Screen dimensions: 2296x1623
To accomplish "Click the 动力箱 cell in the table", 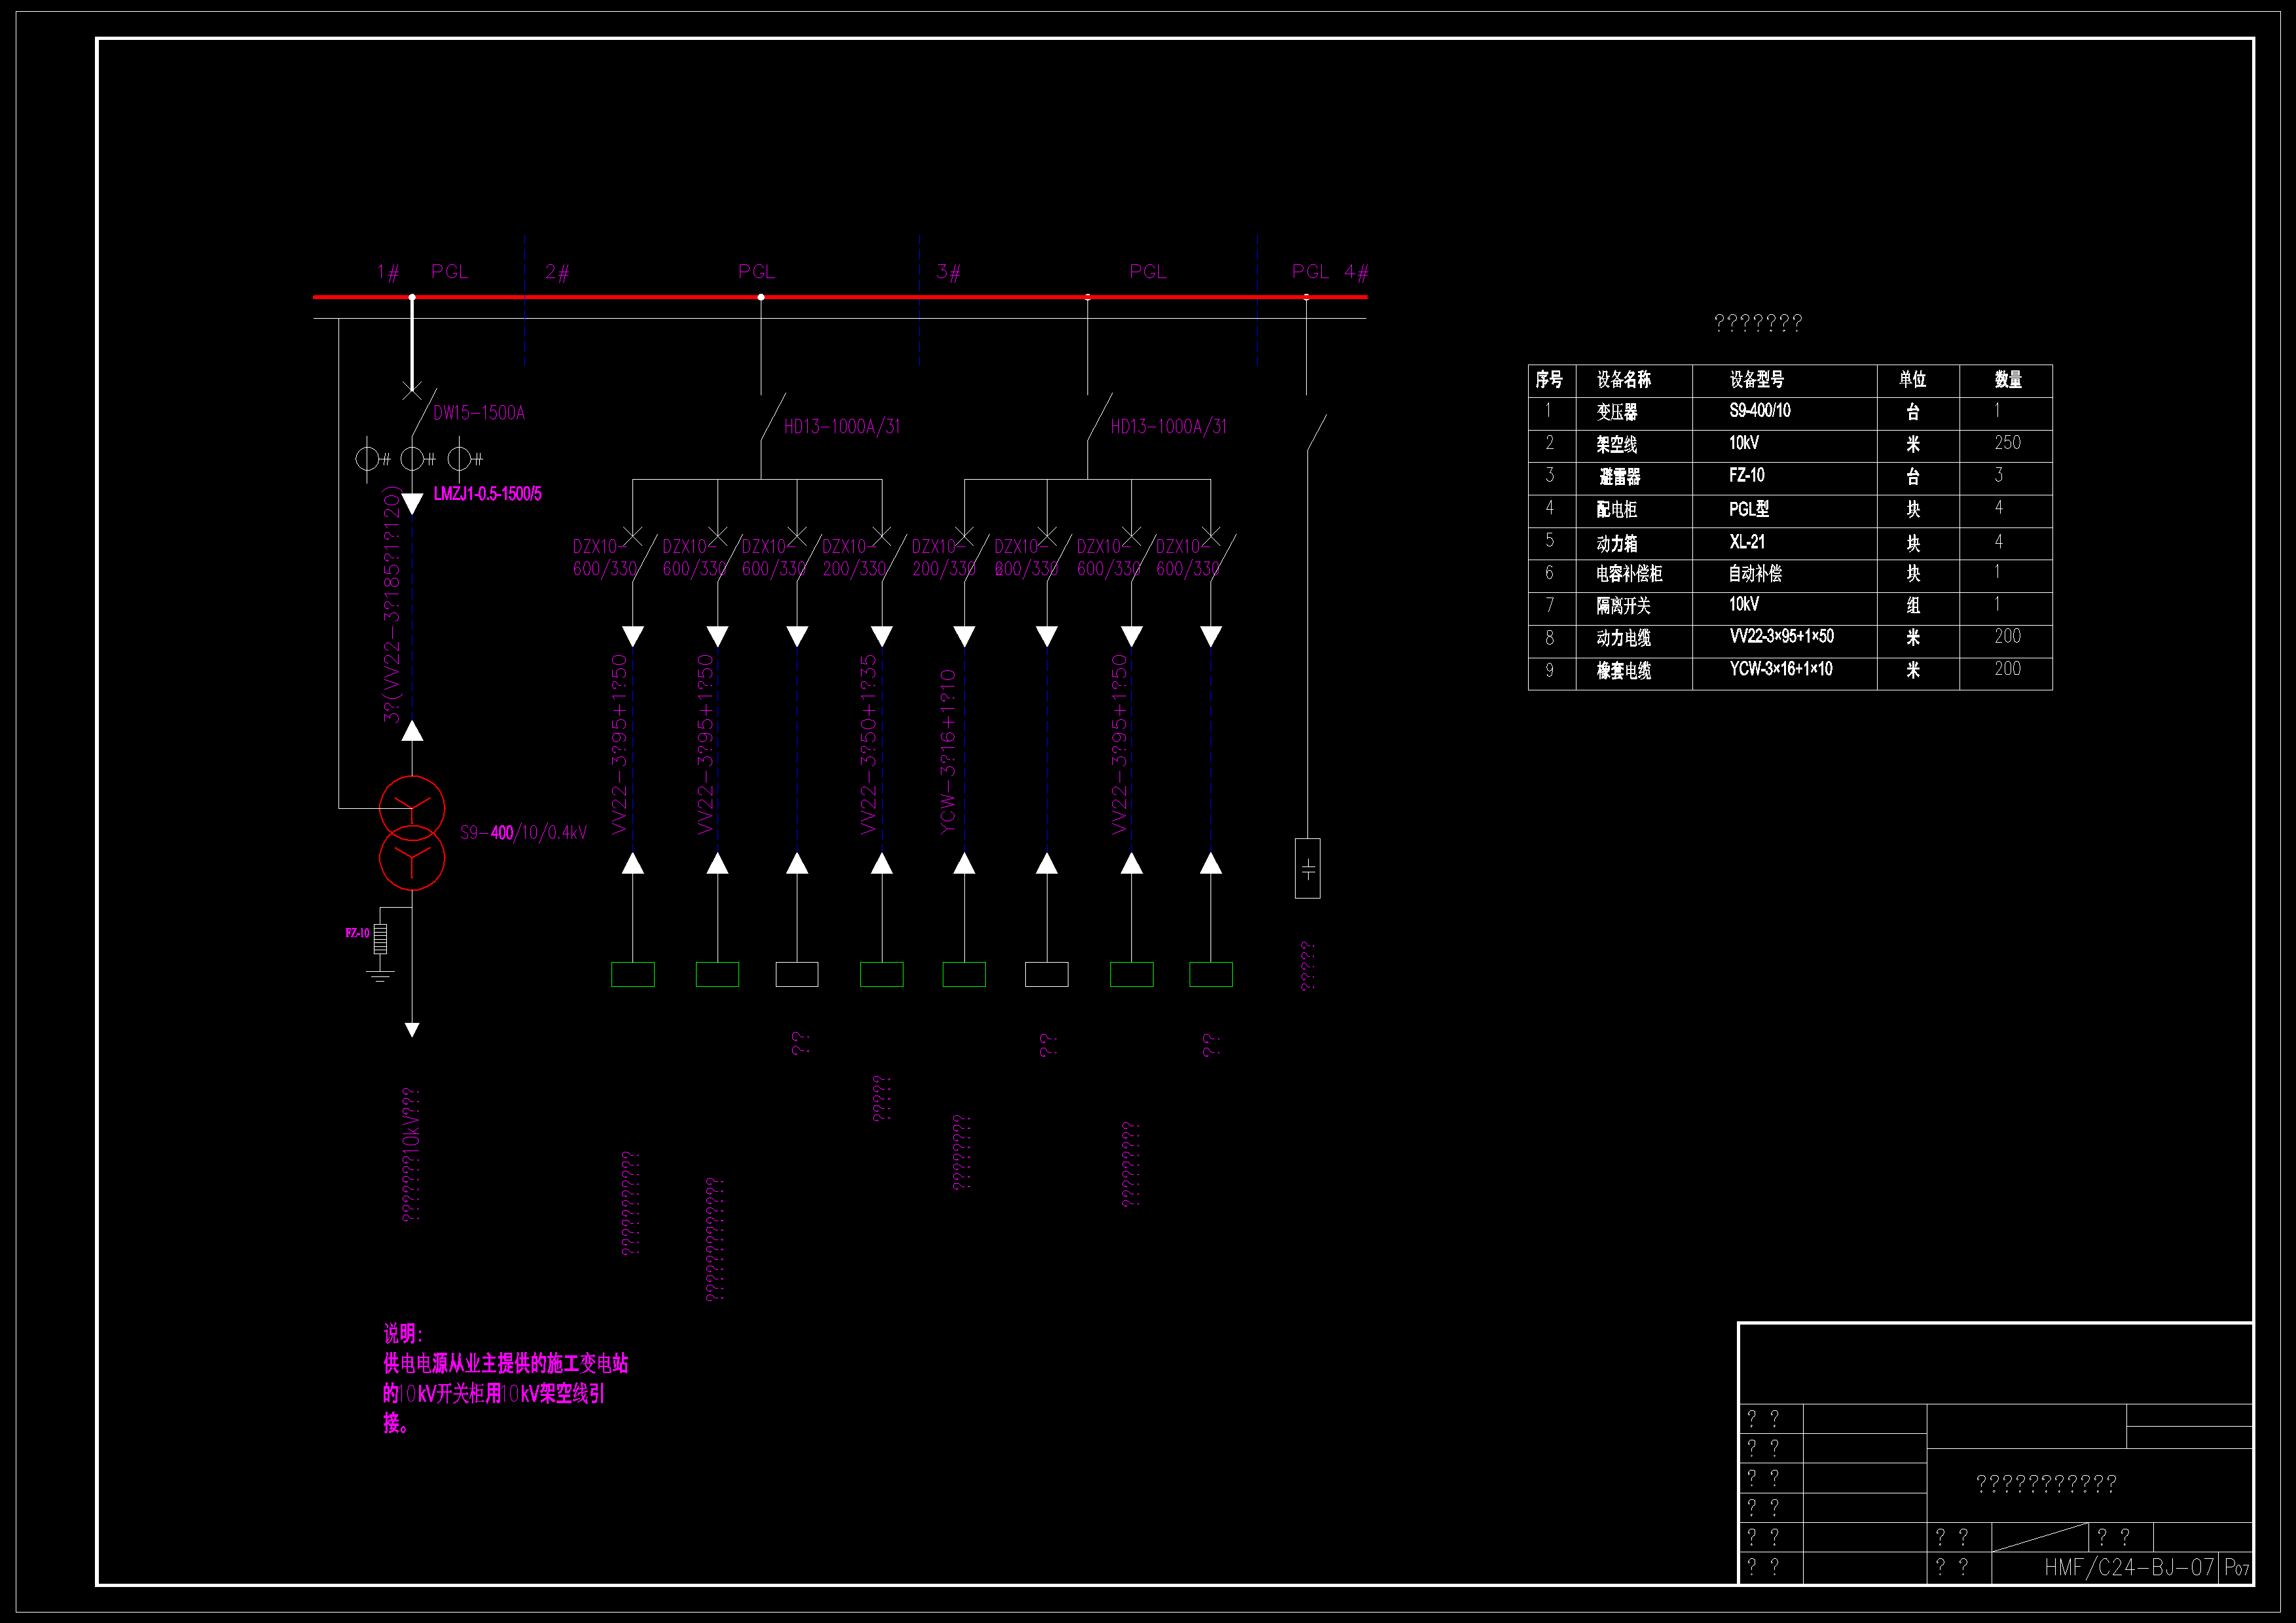I will pos(1617,543).
